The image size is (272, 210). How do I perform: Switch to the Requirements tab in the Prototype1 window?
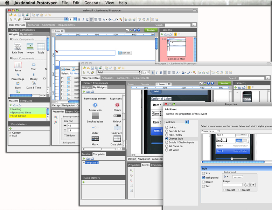(x=141, y=78)
